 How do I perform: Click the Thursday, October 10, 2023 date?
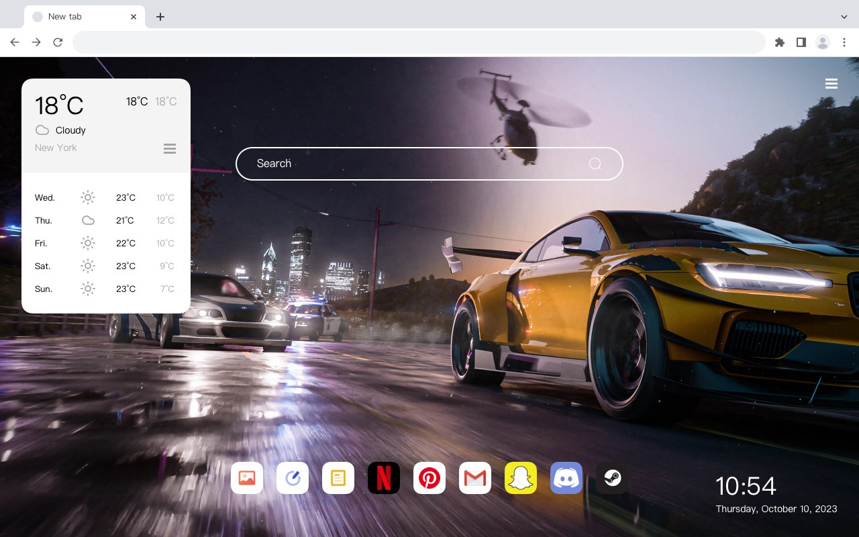click(776, 509)
